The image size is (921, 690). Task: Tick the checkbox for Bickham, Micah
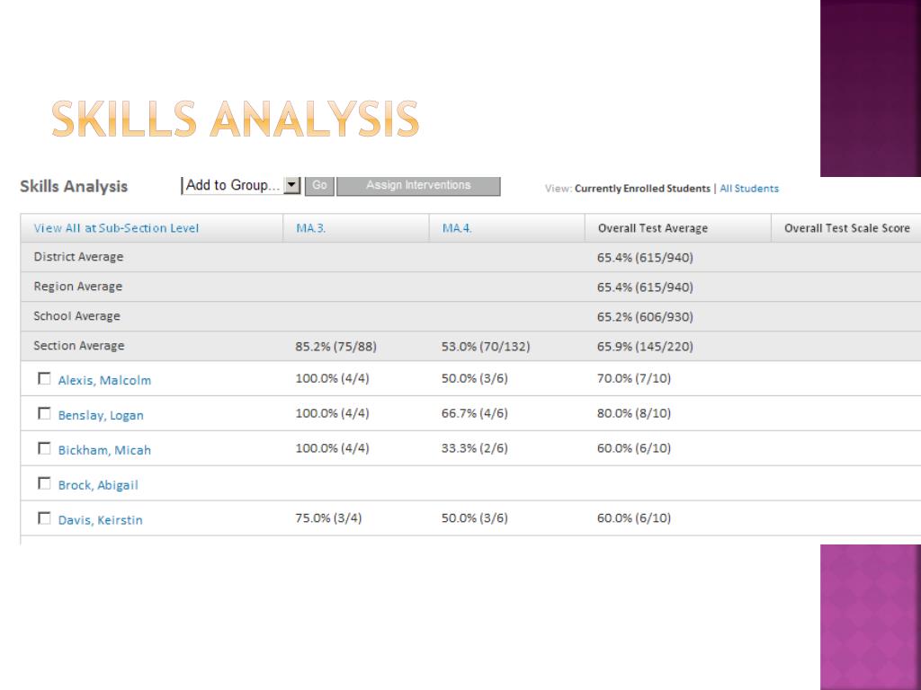[x=44, y=448]
